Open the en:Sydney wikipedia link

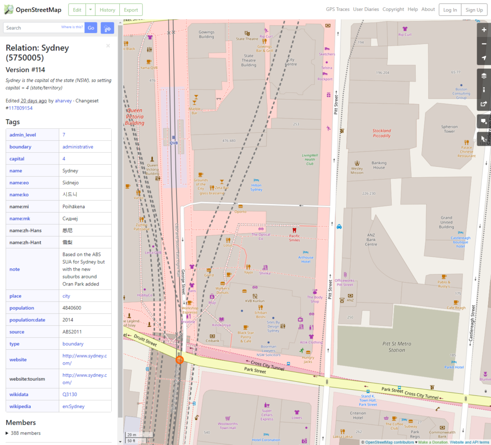(x=73, y=406)
